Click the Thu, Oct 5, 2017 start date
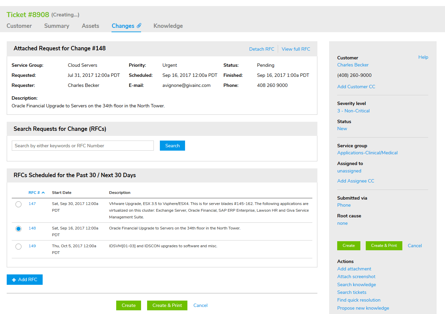This screenshot has height=314, width=445. (x=74, y=249)
